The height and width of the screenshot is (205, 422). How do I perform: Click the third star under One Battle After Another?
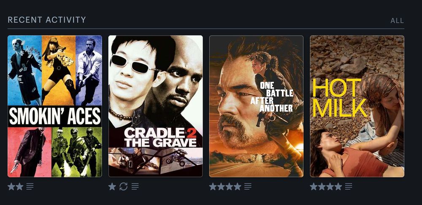click(x=229, y=186)
